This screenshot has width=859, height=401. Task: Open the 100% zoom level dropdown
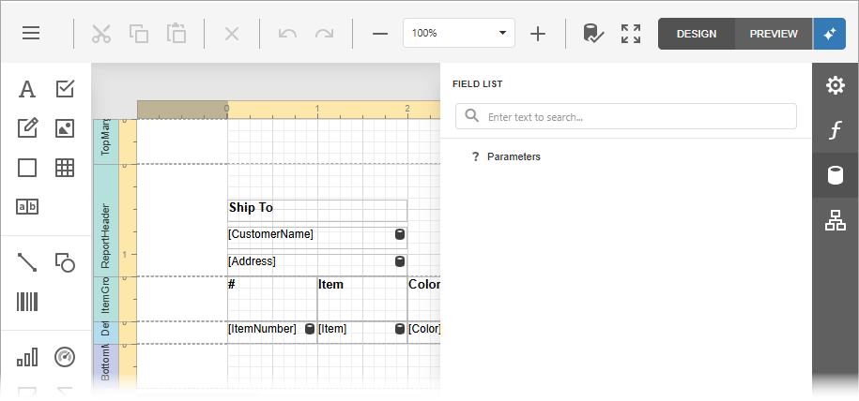click(x=458, y=33)
